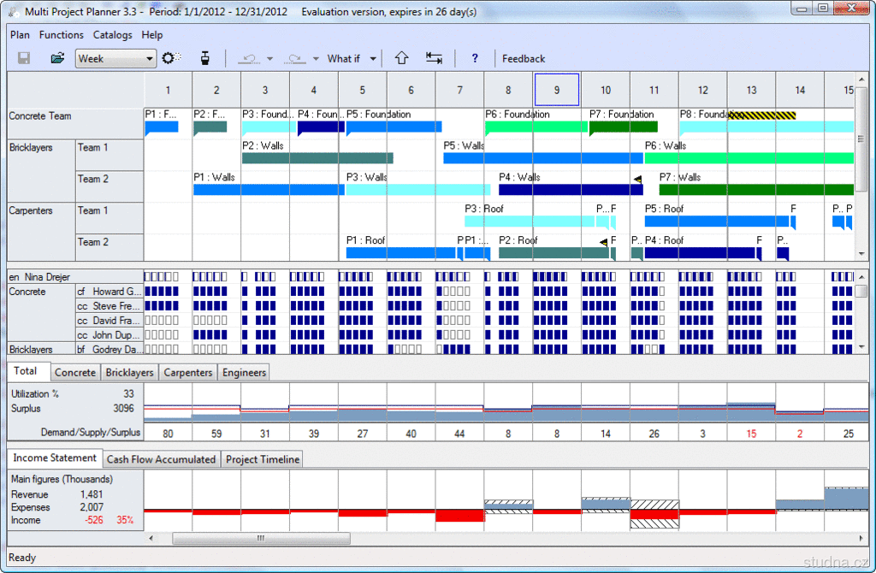Viewport: 876px width, 573px height.
Task: Select week 9 column header
Action: [x=557, y=90]
